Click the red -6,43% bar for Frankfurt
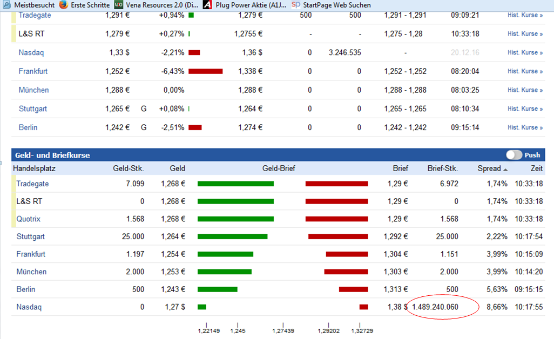Viewport: 554px width, 339px height. (x=206, y=71)
